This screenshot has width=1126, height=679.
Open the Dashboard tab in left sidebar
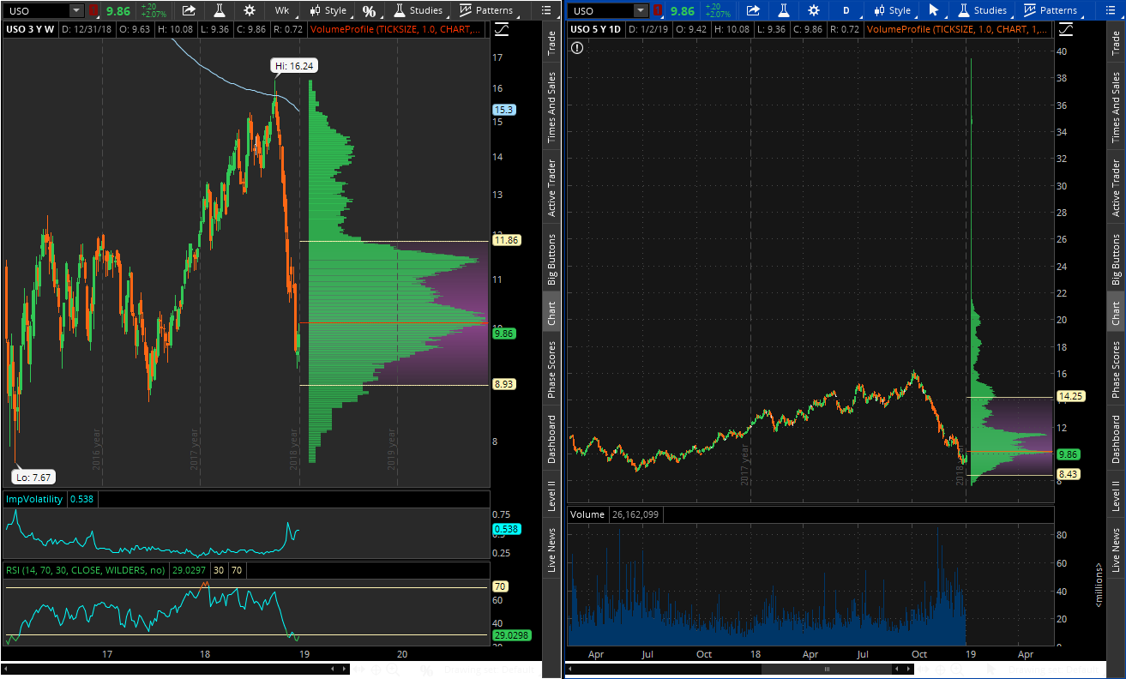coord(551,440)
